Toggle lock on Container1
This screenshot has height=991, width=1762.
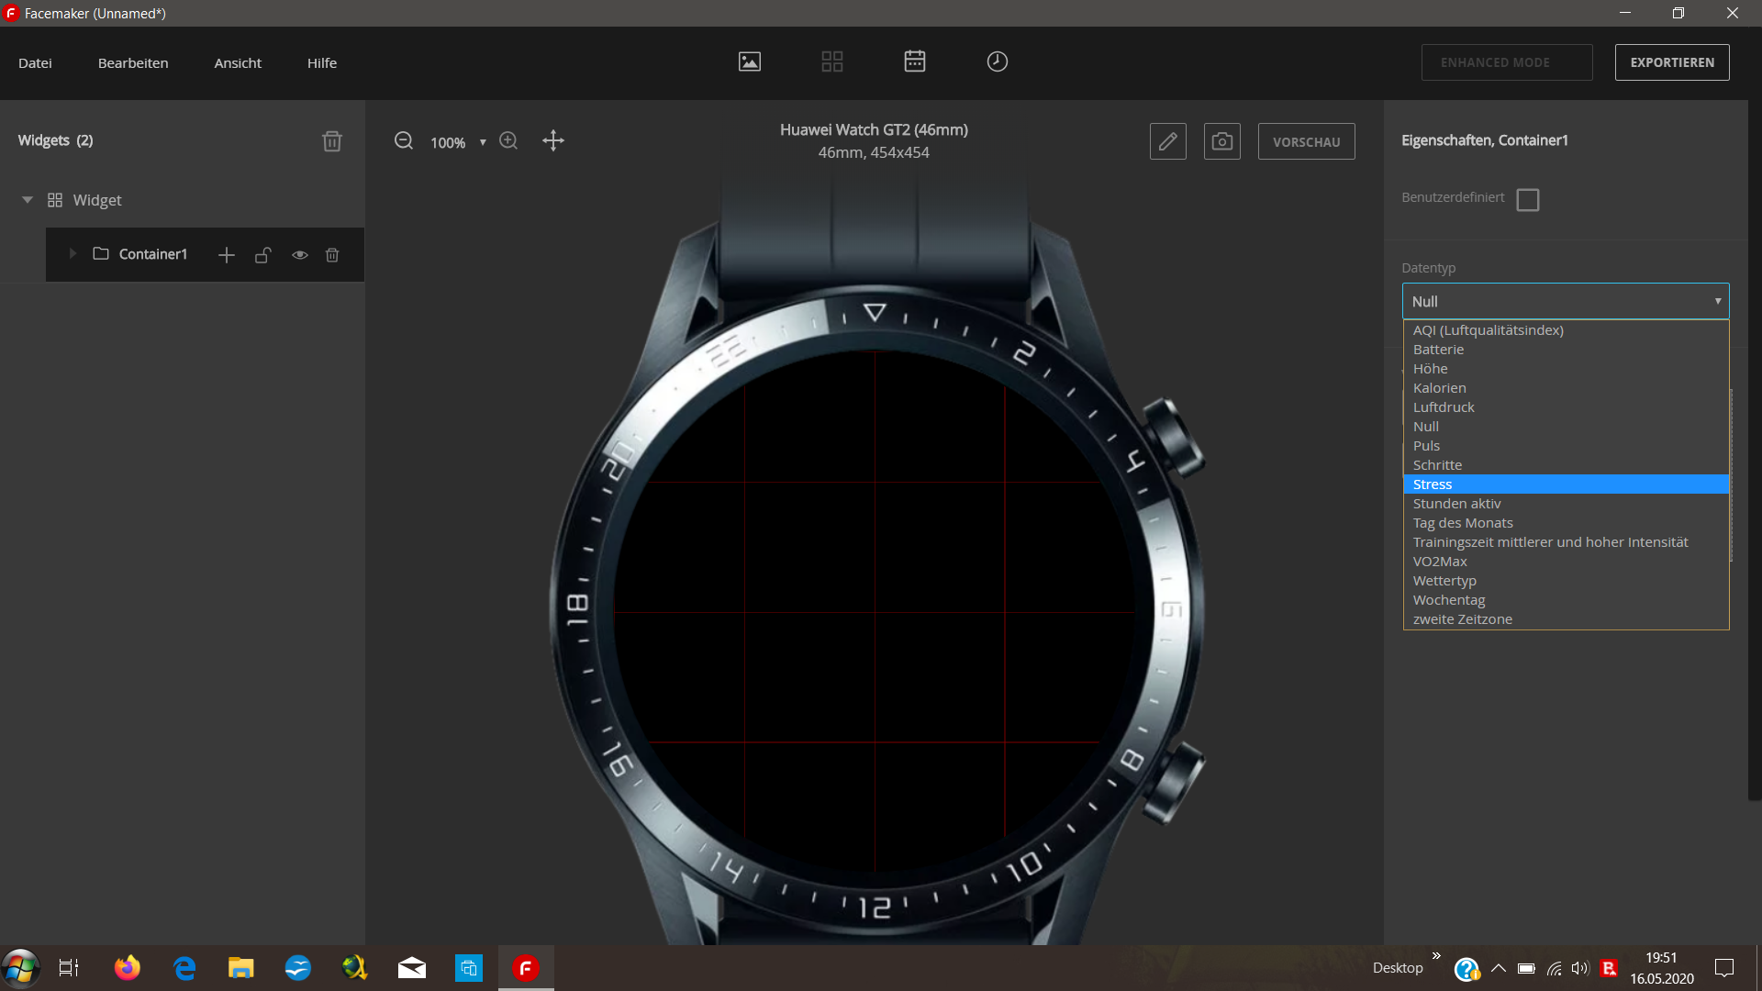[x=263, y=255]
